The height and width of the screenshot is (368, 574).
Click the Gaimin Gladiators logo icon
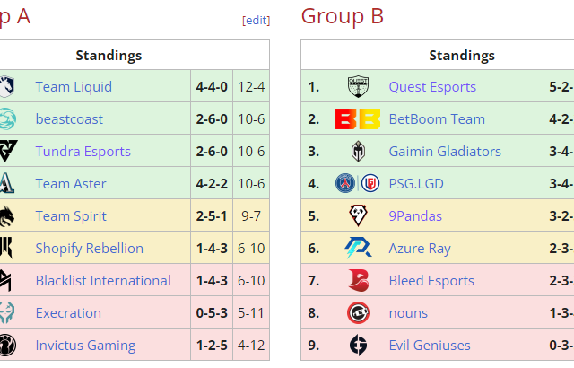tap(358, 152)
